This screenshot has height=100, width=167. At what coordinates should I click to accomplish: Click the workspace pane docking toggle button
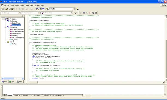22,16
